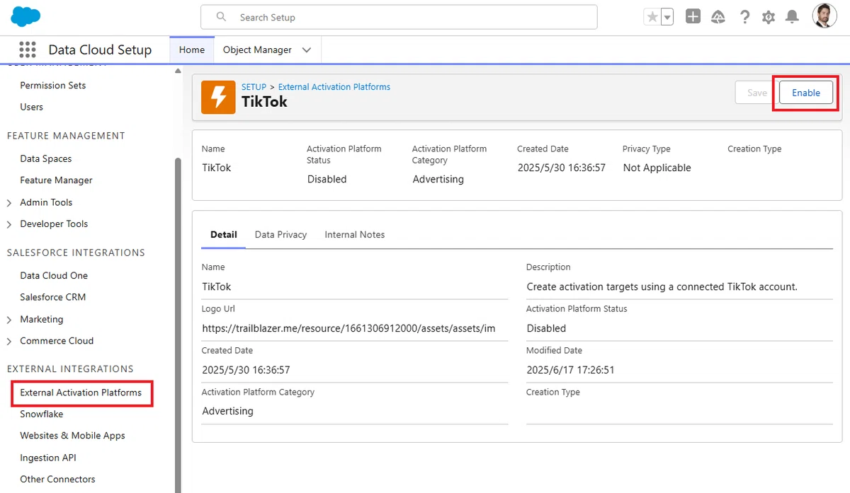Open the Setup gear icon
This screenshot has height=493, width=850.
[769, 17]
